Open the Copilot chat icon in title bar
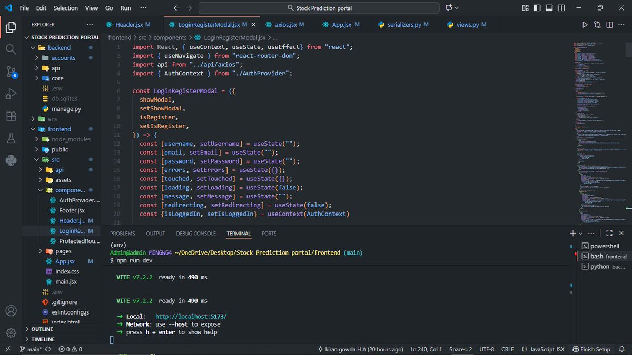The height and width of the screenshot is (355, 632). click(x=449, y=8)
